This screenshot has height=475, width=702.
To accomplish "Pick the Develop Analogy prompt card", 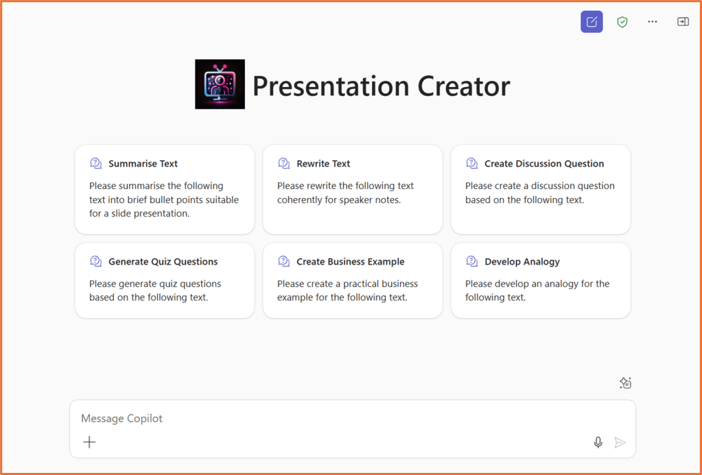I will click(x=540, y=280).
